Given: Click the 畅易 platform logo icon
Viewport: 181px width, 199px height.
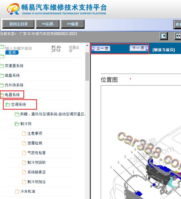Looking at the screenshot, I should pyautogui.click(x=13, y=9).
